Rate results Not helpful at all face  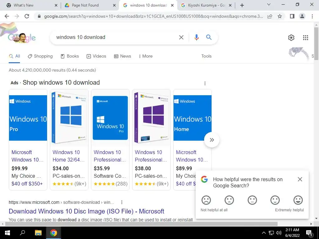(x=206, y=200)
